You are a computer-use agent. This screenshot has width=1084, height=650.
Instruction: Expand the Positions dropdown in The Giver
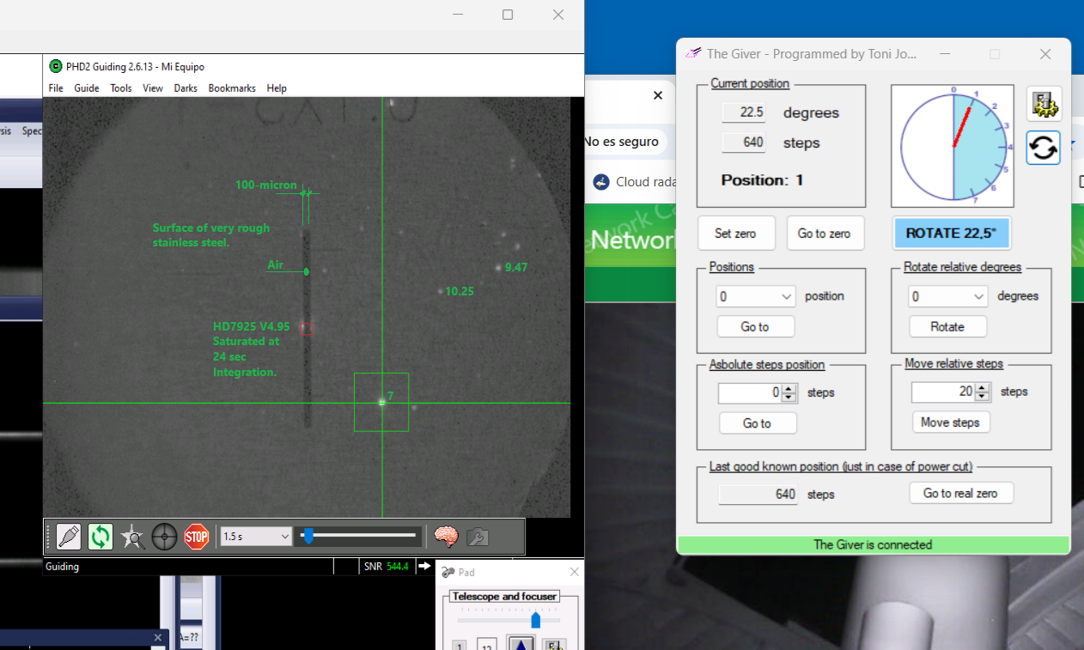[x=787, y=296]
